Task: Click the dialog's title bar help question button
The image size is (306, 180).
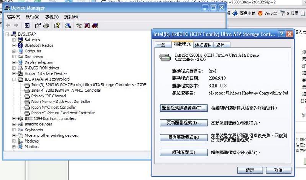Action: click(281, 34)
